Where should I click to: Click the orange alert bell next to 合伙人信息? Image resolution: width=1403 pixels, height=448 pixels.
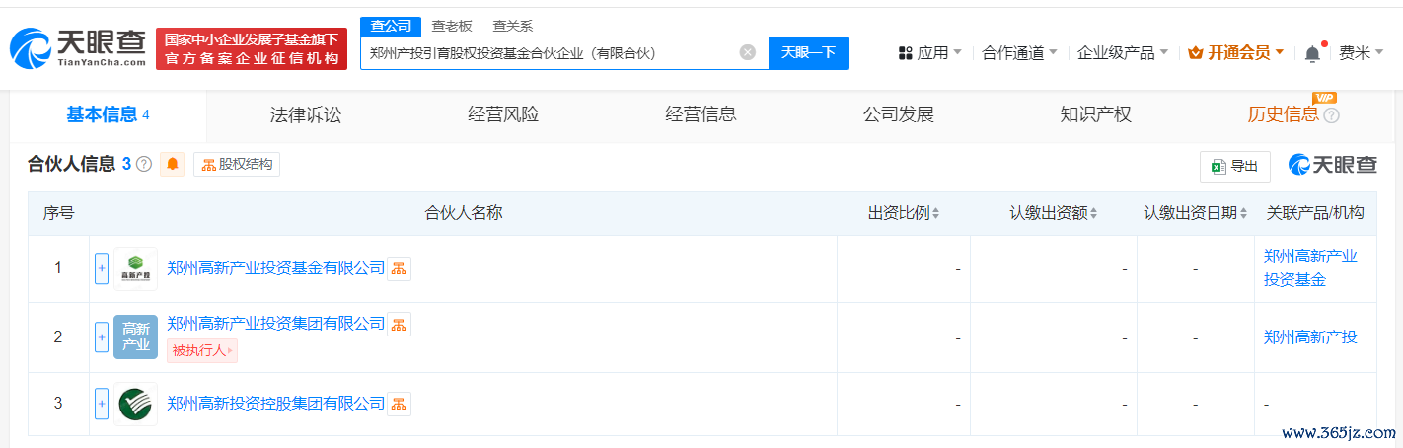[173, 165]
